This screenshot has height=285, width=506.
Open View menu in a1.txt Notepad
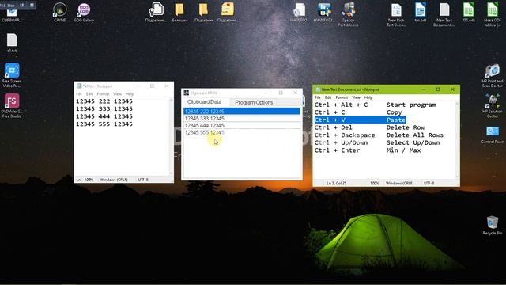118,94
